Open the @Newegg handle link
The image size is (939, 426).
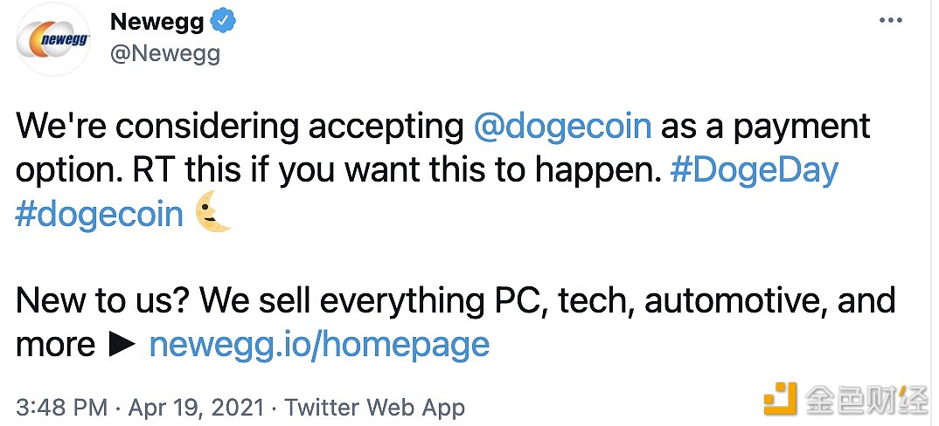pyautogui.click(x=165, y=54)
